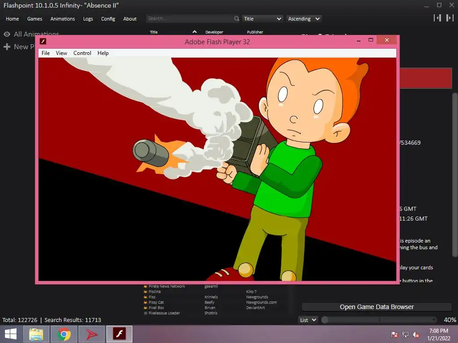Click the Title column sort arrow
Image resolution: width=458 pixels, height=343 pixels.
(x=195, y=32)
